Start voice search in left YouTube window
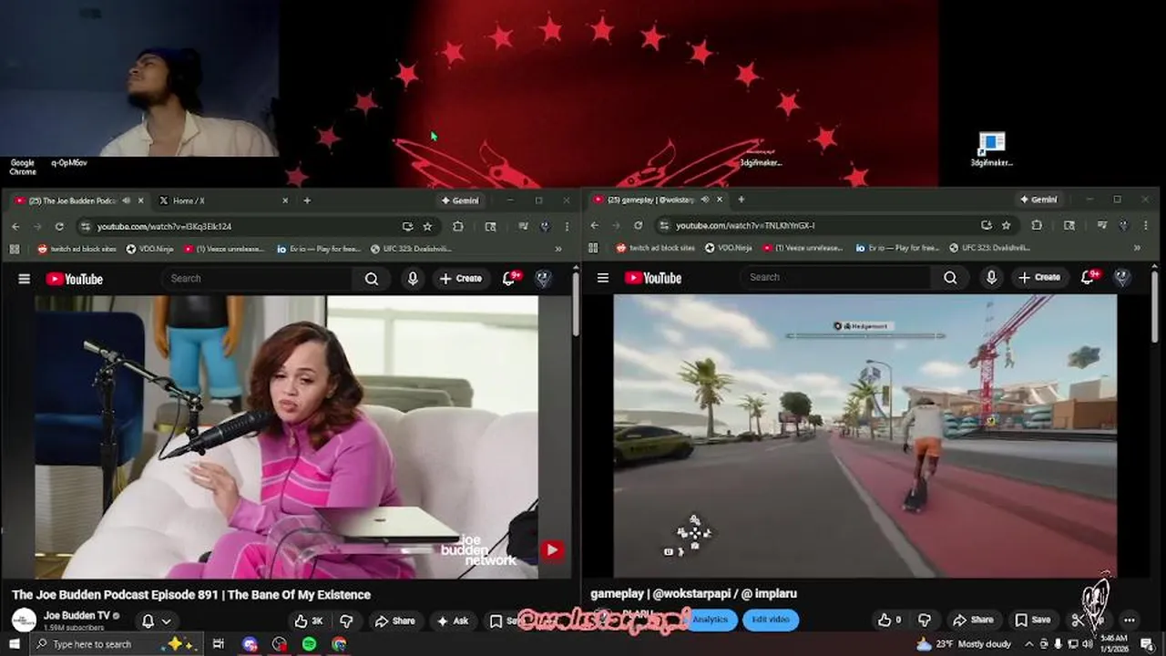 (x=413, y=279)
